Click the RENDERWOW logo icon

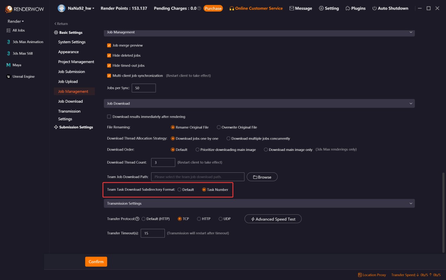point(8,9)
